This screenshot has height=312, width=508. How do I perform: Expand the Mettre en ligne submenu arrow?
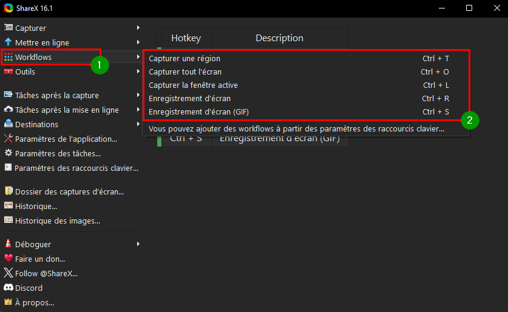(x=138, y=42)
